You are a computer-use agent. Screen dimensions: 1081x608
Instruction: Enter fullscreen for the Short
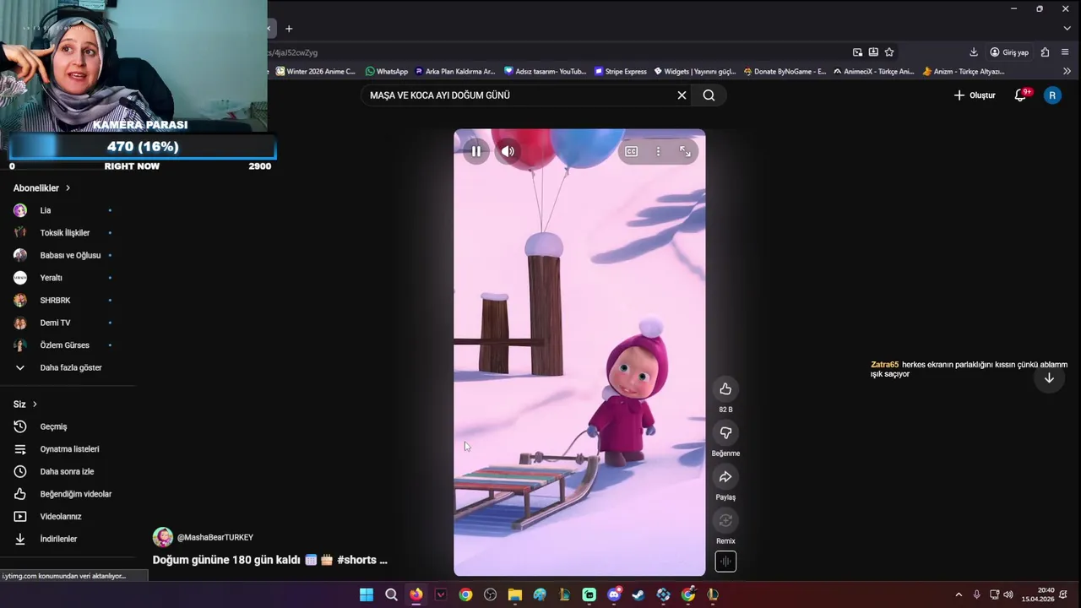coord(685,151)
